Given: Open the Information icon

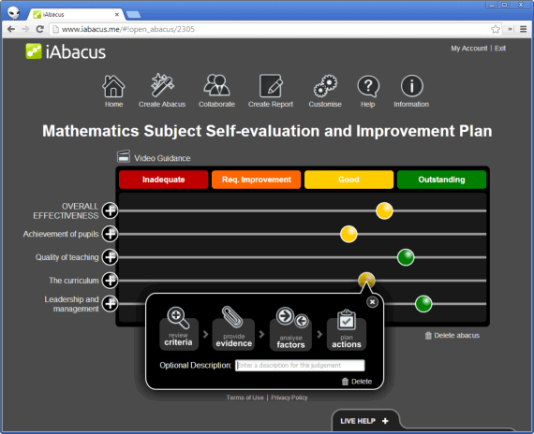Looking at the screenshot, I should point(411,86).
